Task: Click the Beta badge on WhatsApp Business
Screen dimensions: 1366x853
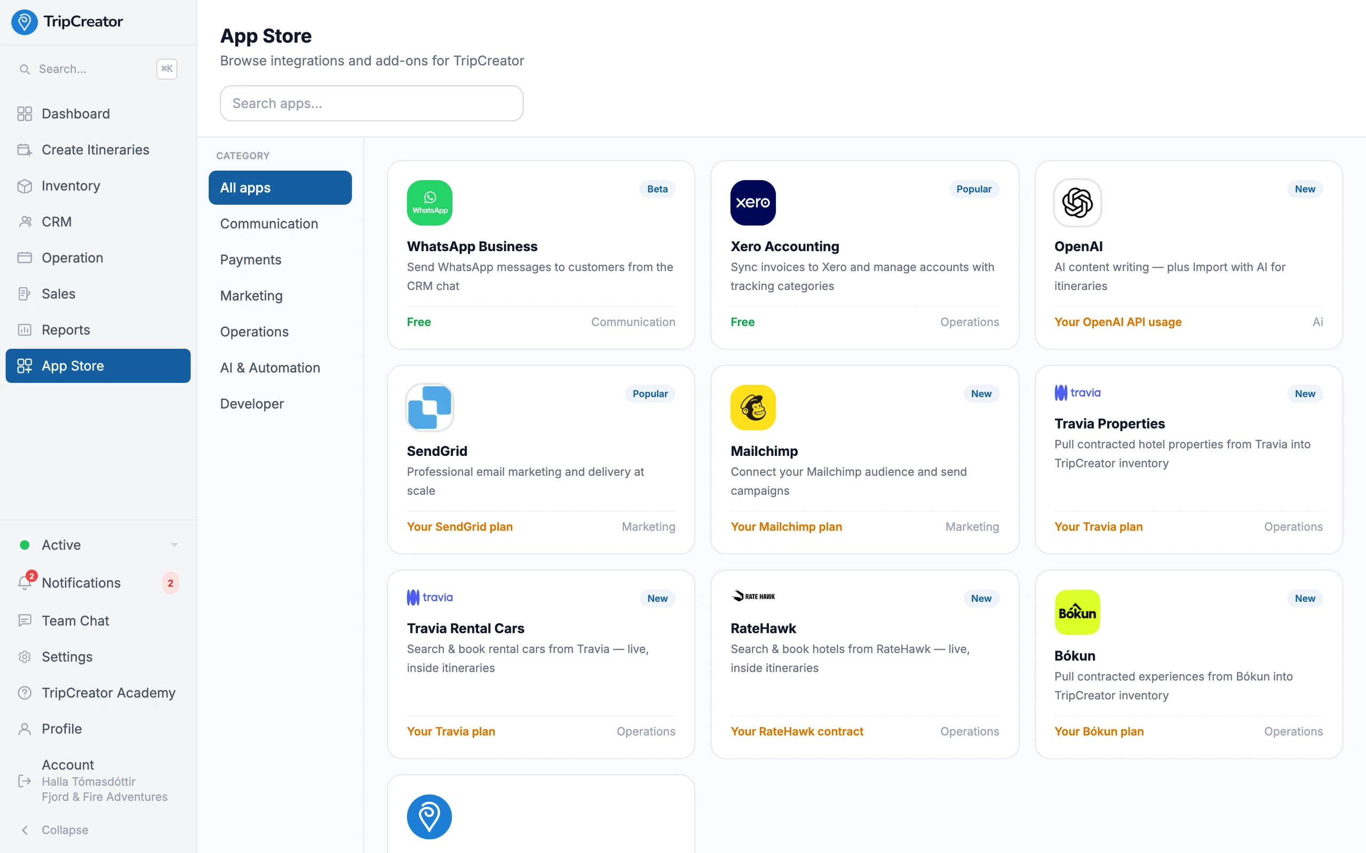Action: tap(657, 189)
